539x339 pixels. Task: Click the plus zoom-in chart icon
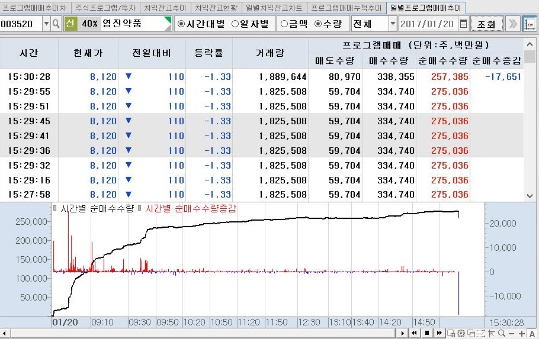522,334
